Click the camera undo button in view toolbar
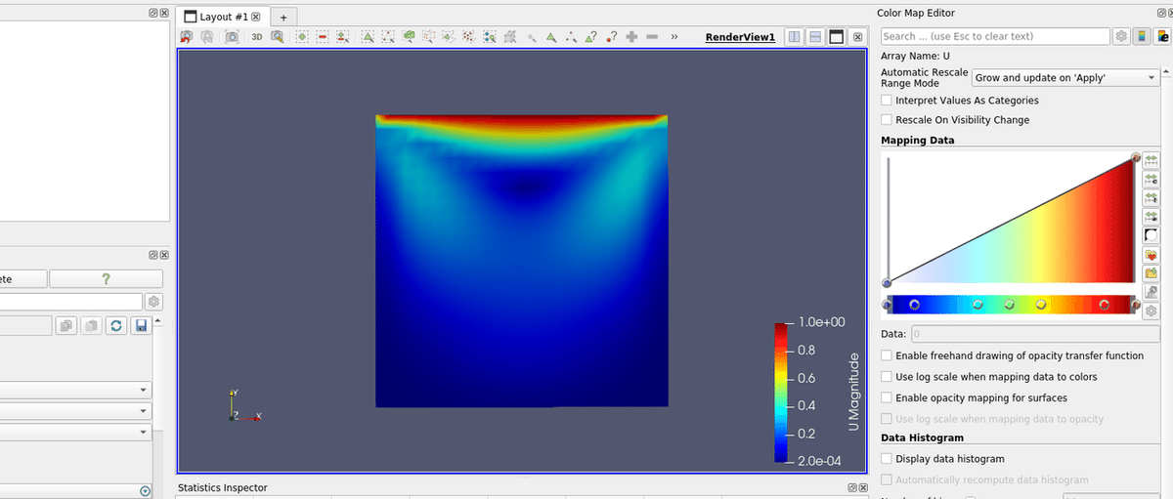This screenshot has width=1173, height=499. click(187, 36)
